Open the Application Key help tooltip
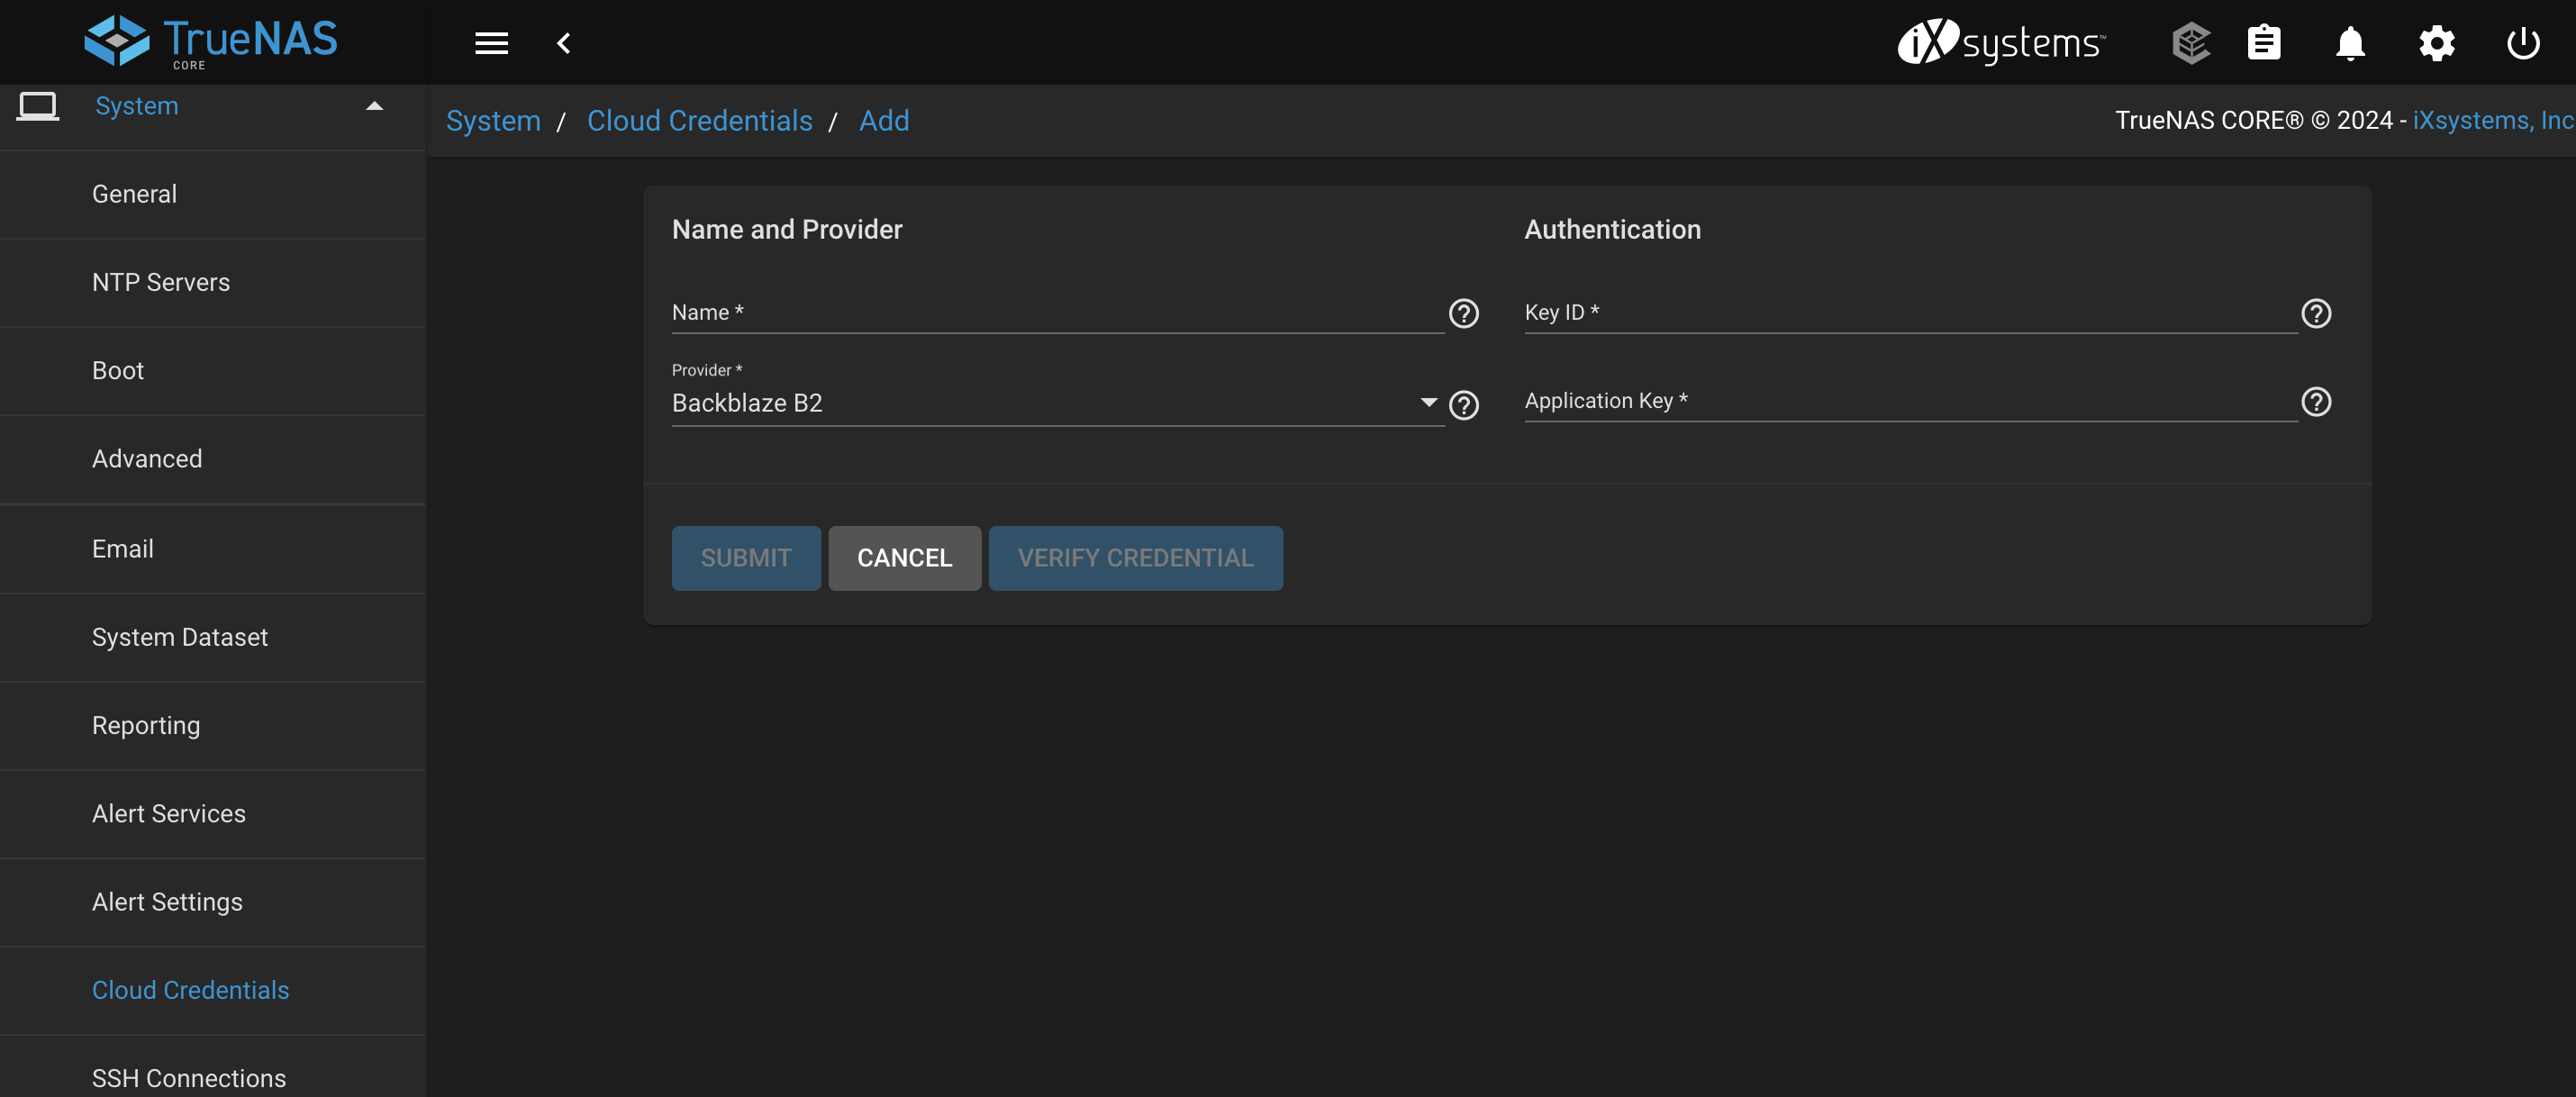 (2316, 402)
